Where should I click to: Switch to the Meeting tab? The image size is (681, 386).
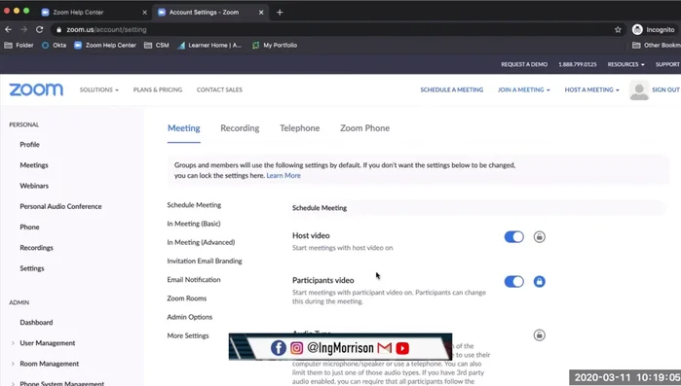pos(184,128)
